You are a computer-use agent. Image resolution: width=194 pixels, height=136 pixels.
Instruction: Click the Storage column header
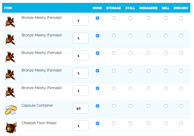click(114, 8)
